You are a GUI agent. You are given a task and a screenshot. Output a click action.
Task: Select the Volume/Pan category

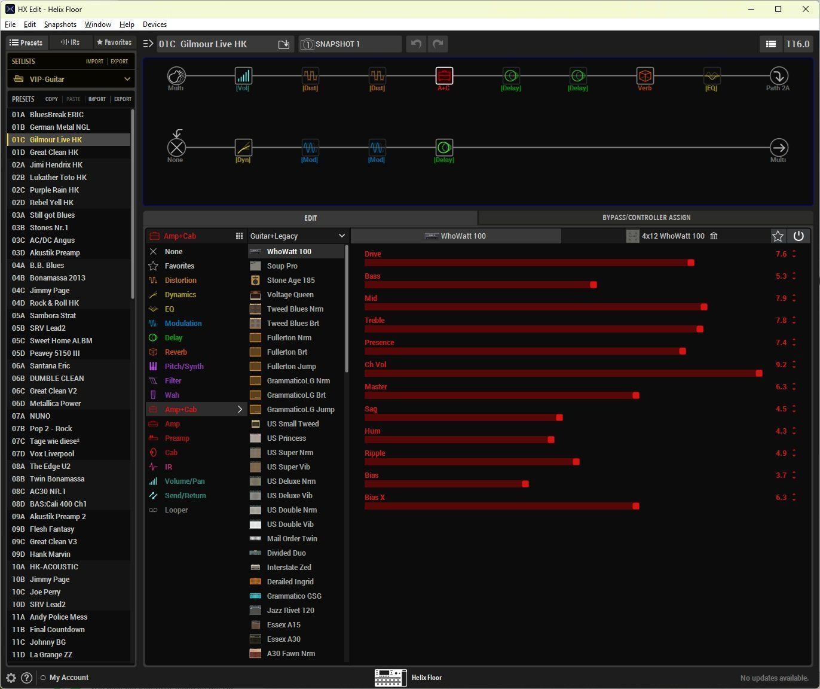click(x=185, y=481)
